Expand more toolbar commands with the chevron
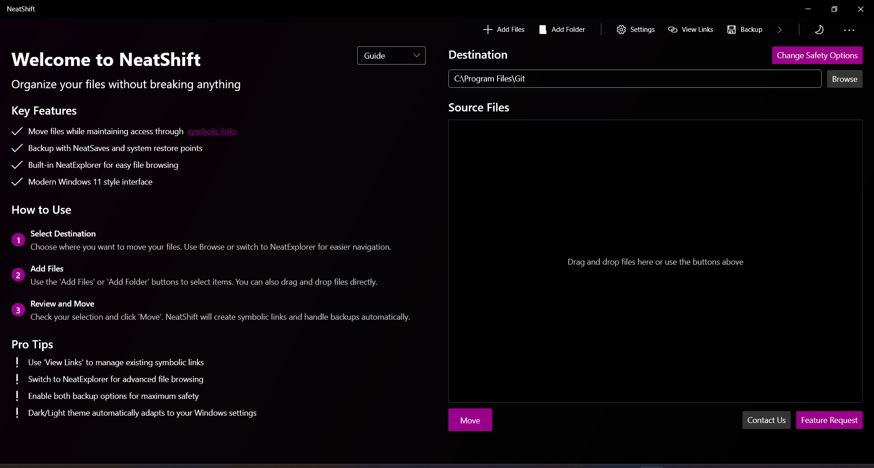Screen dimensions: 874x468 pos(780,30)
